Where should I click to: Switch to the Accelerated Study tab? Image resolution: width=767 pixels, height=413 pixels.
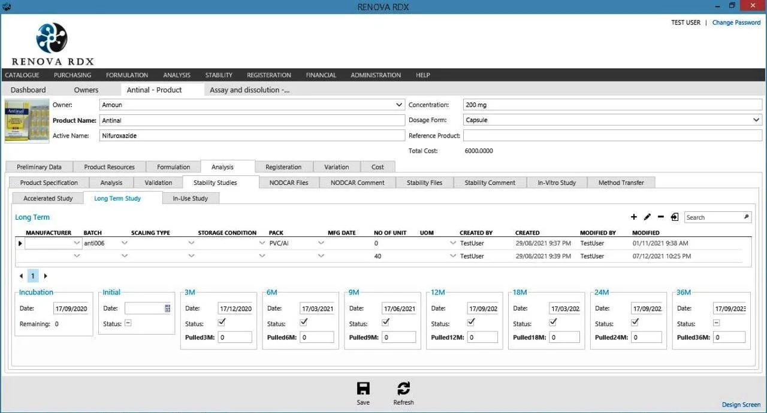tap(47, 198)
